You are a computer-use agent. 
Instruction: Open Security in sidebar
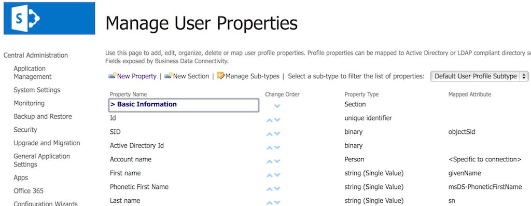25,129
